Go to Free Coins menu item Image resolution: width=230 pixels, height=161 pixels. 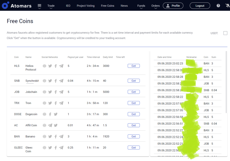coord(108,6)
